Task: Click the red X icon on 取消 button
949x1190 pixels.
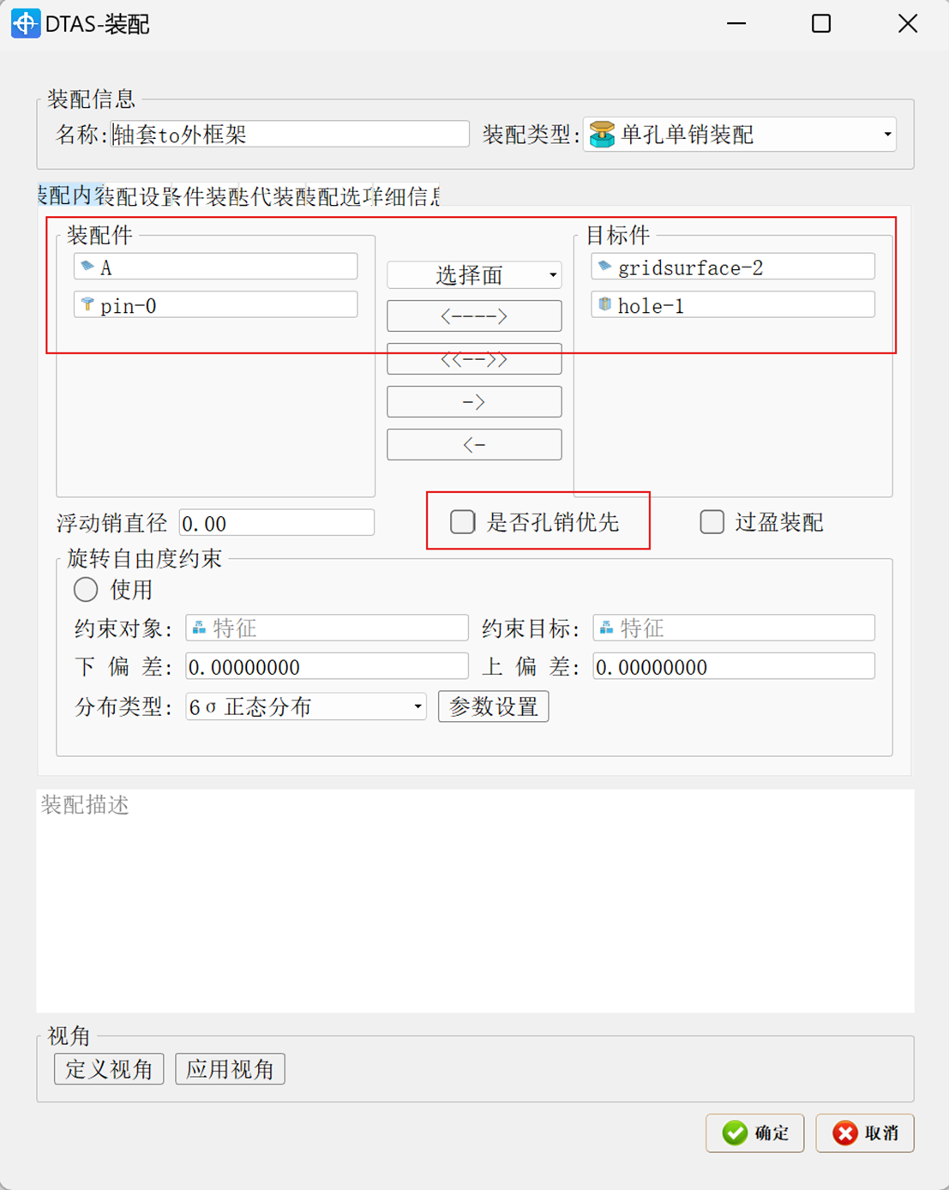Action: pos(844,1133)
